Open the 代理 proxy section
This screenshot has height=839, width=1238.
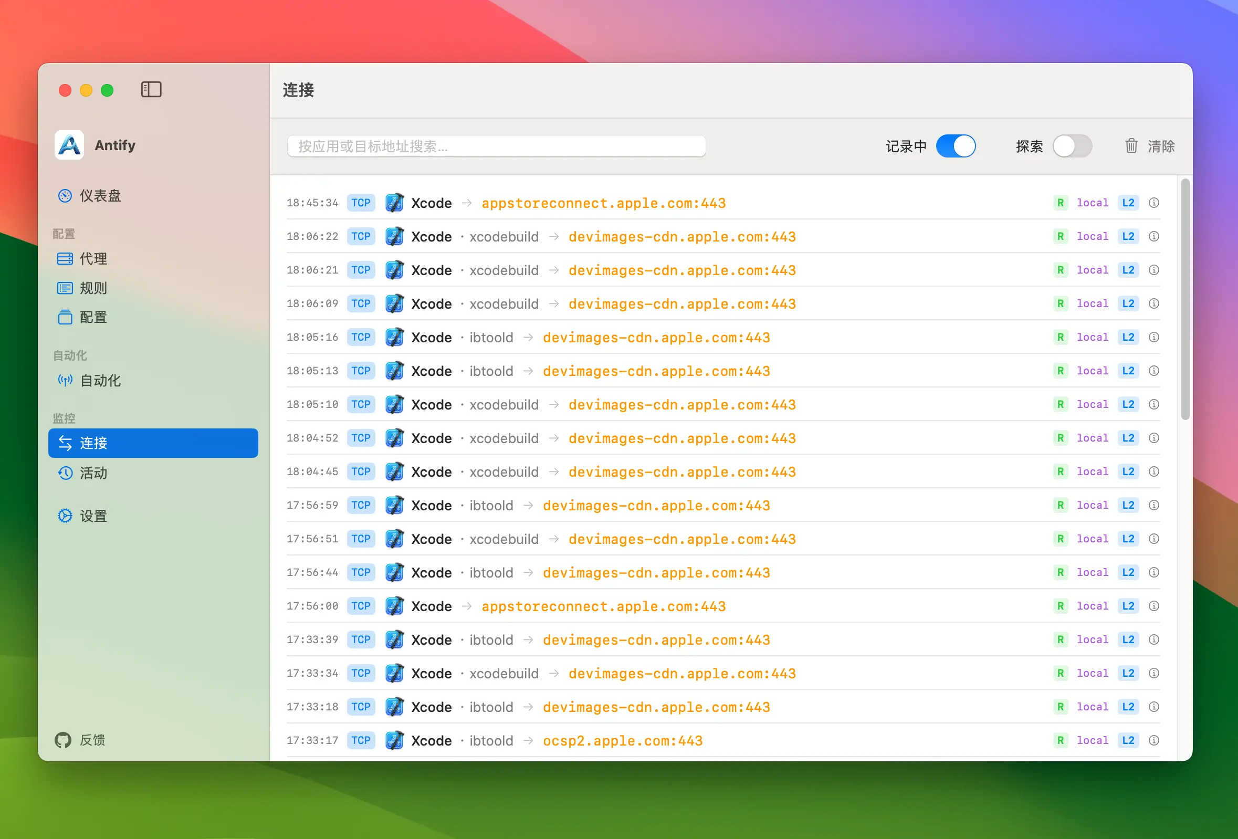[x=153, y=259]
